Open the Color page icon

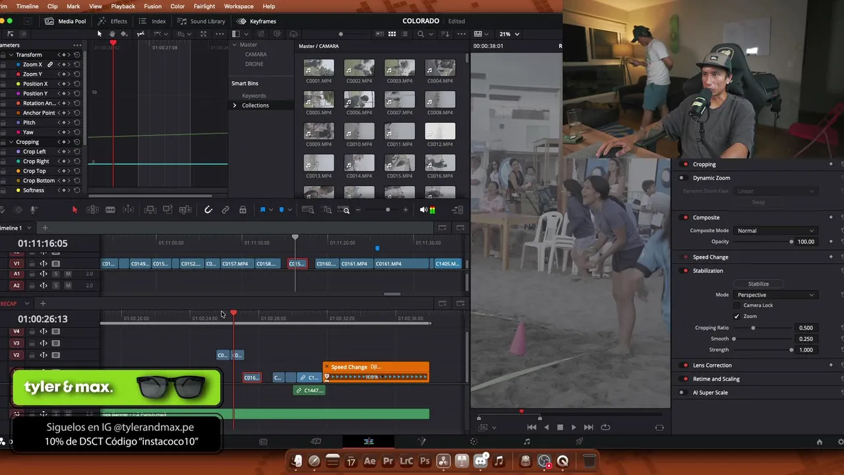(473, 441)
